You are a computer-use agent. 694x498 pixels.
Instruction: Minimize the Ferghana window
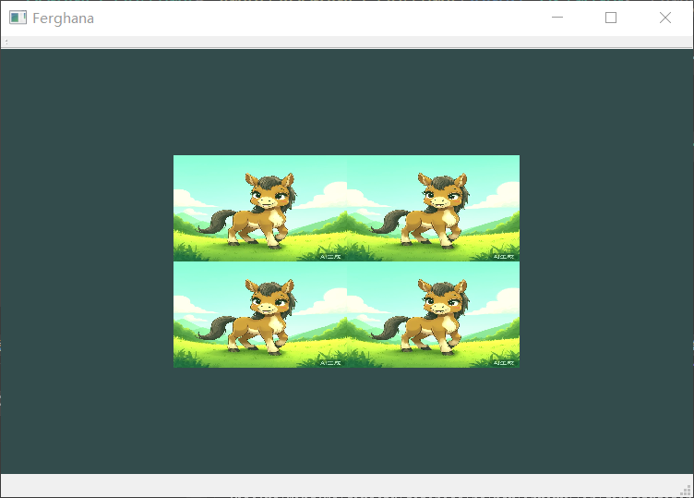pos(557,18)
